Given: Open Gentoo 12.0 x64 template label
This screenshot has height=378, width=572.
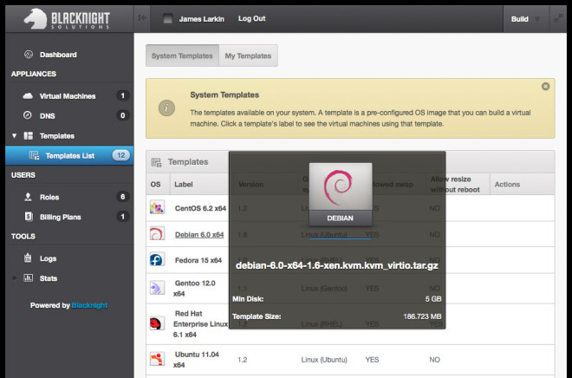Looking at the screenshot, I should click(194, 288).
